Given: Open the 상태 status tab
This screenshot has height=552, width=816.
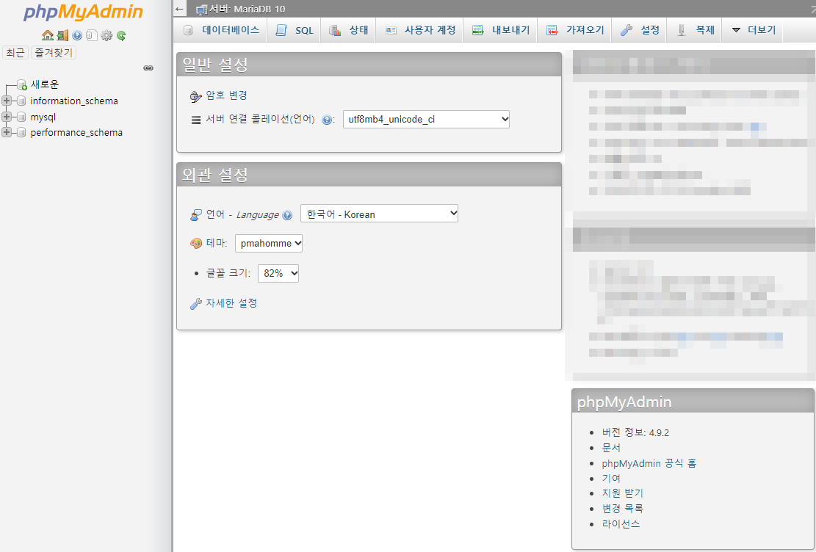Looking at the screenshot, I should [x=349, y=30].
